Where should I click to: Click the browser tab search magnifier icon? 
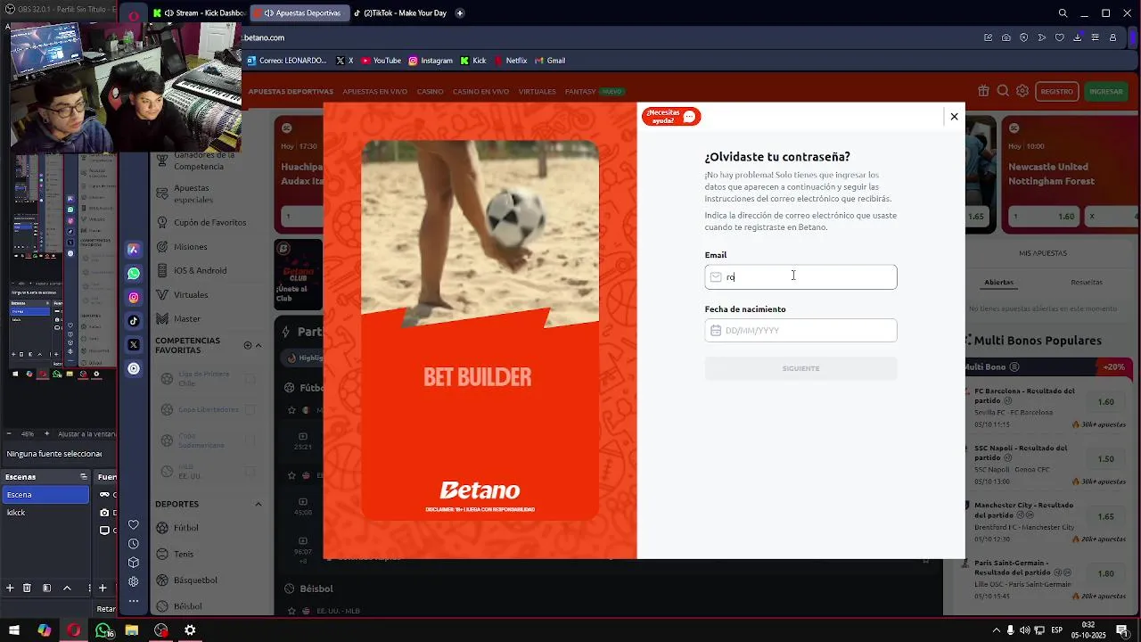(x=1063, y=13)
